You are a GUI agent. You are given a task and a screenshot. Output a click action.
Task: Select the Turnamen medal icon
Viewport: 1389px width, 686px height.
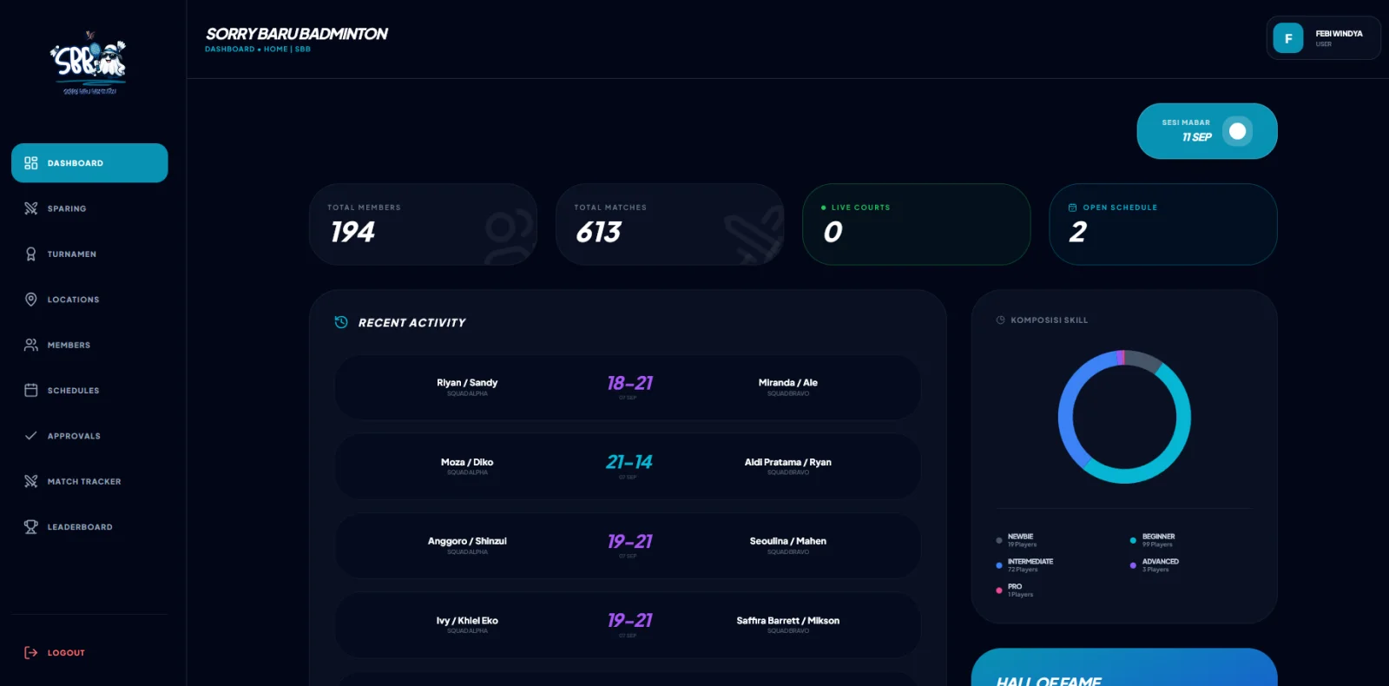(x=31, y=254)
